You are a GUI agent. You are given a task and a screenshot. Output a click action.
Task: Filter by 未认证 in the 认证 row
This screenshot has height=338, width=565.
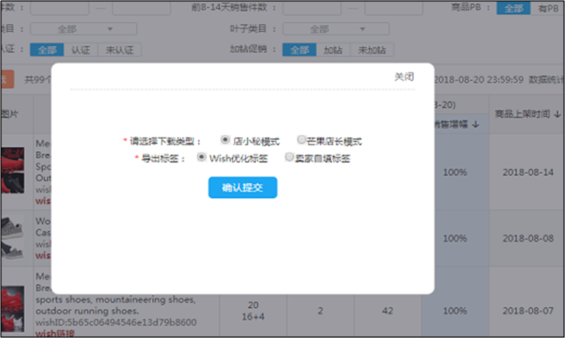120,50
